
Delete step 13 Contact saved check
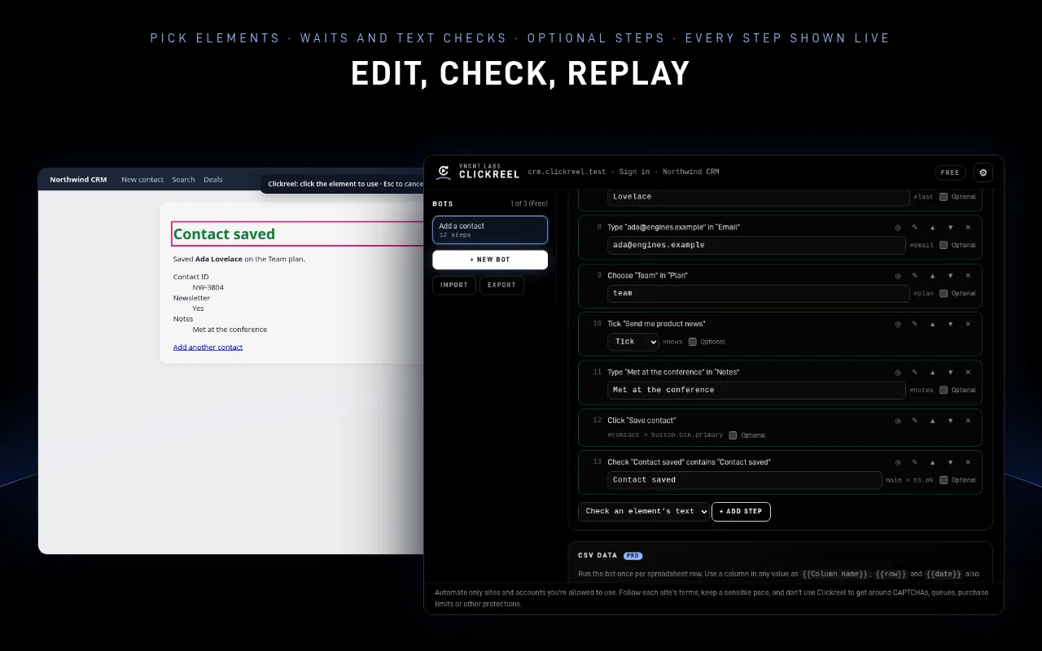coord(968,462)
